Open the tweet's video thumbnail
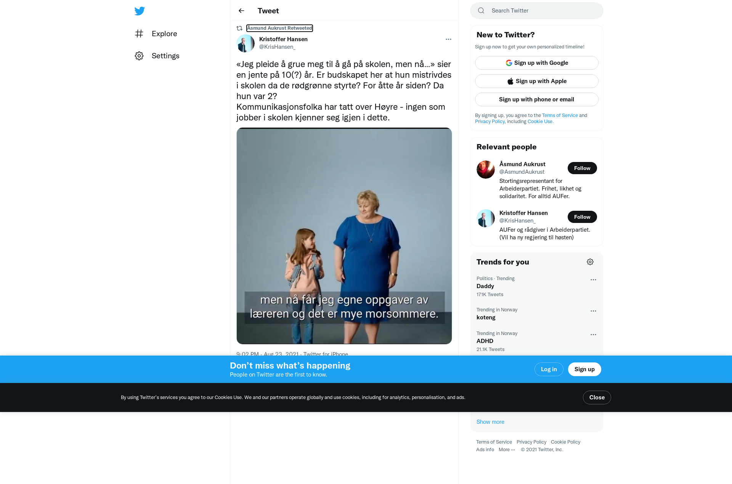Viewport: 732px width, 484px height. 344,236
